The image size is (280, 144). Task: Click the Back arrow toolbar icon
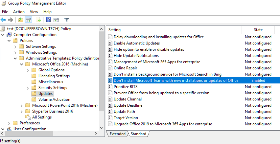(3, 20)
